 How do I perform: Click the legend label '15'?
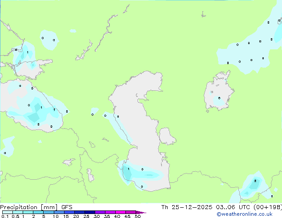coord(66,216)
